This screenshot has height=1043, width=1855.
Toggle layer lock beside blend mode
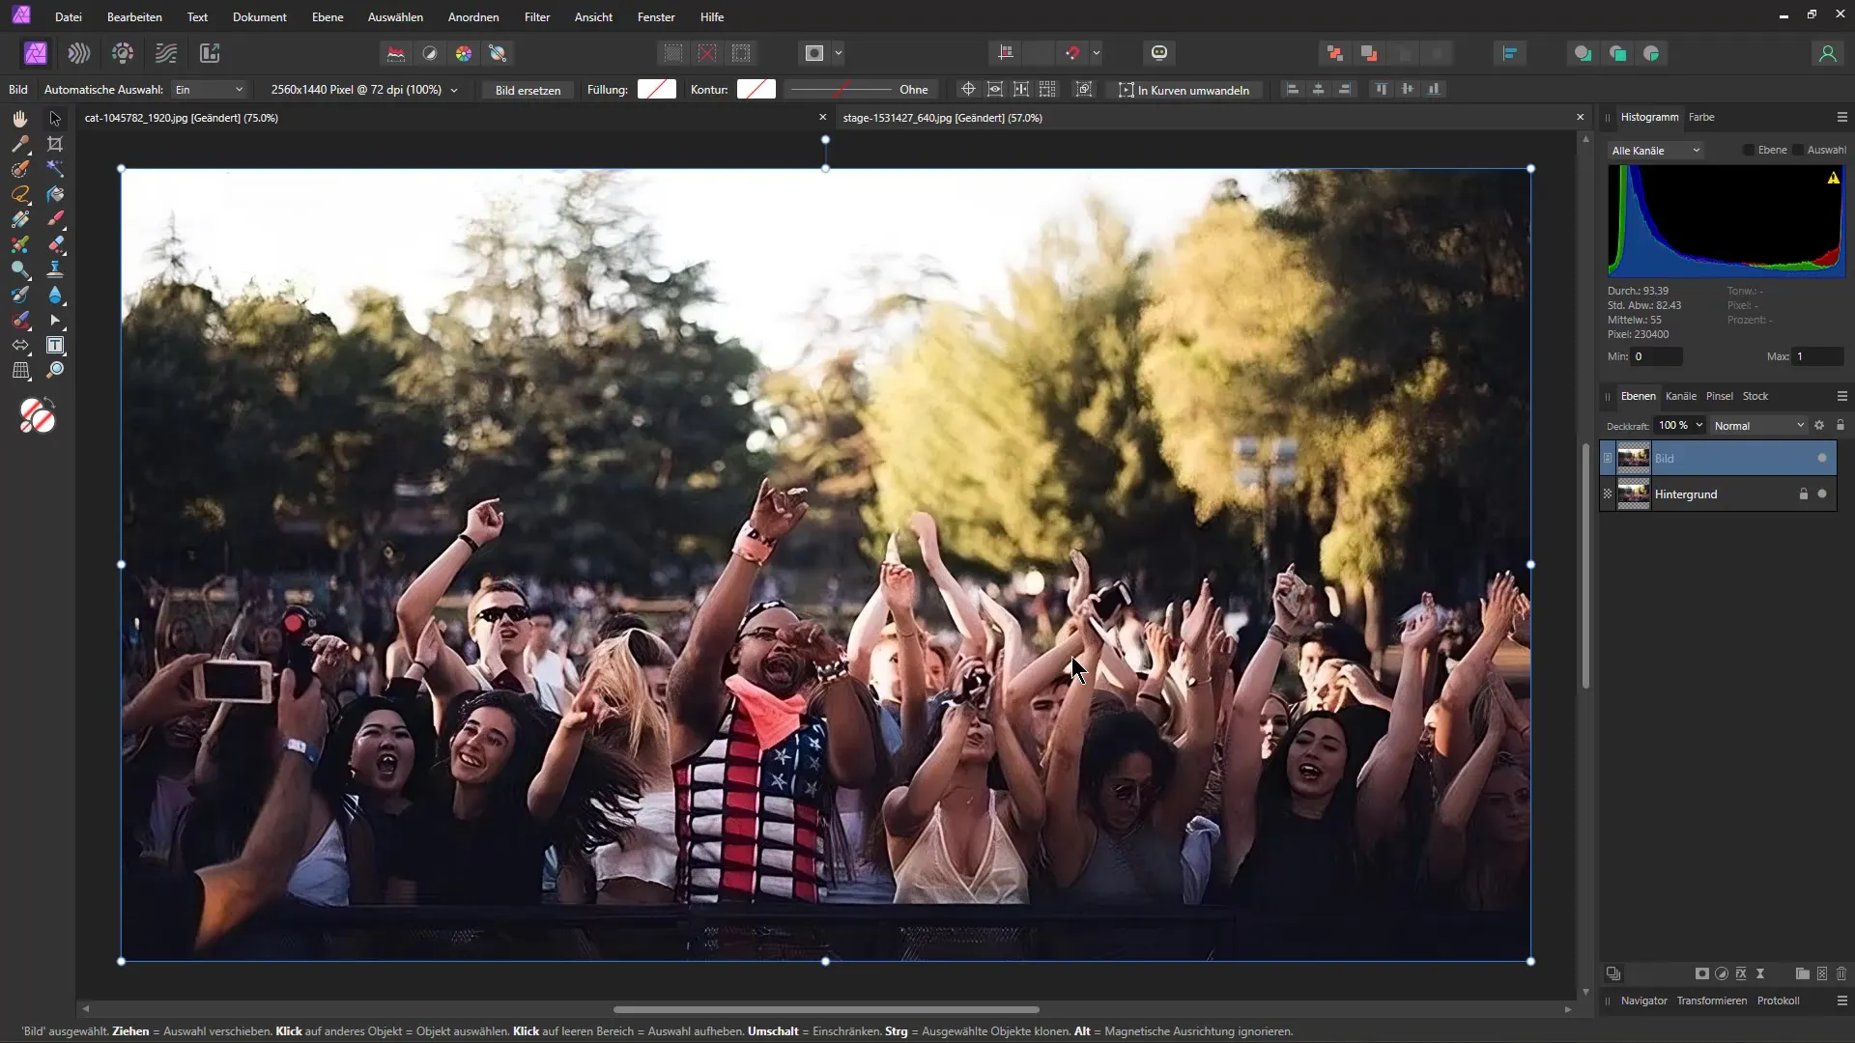[1841, 425]
